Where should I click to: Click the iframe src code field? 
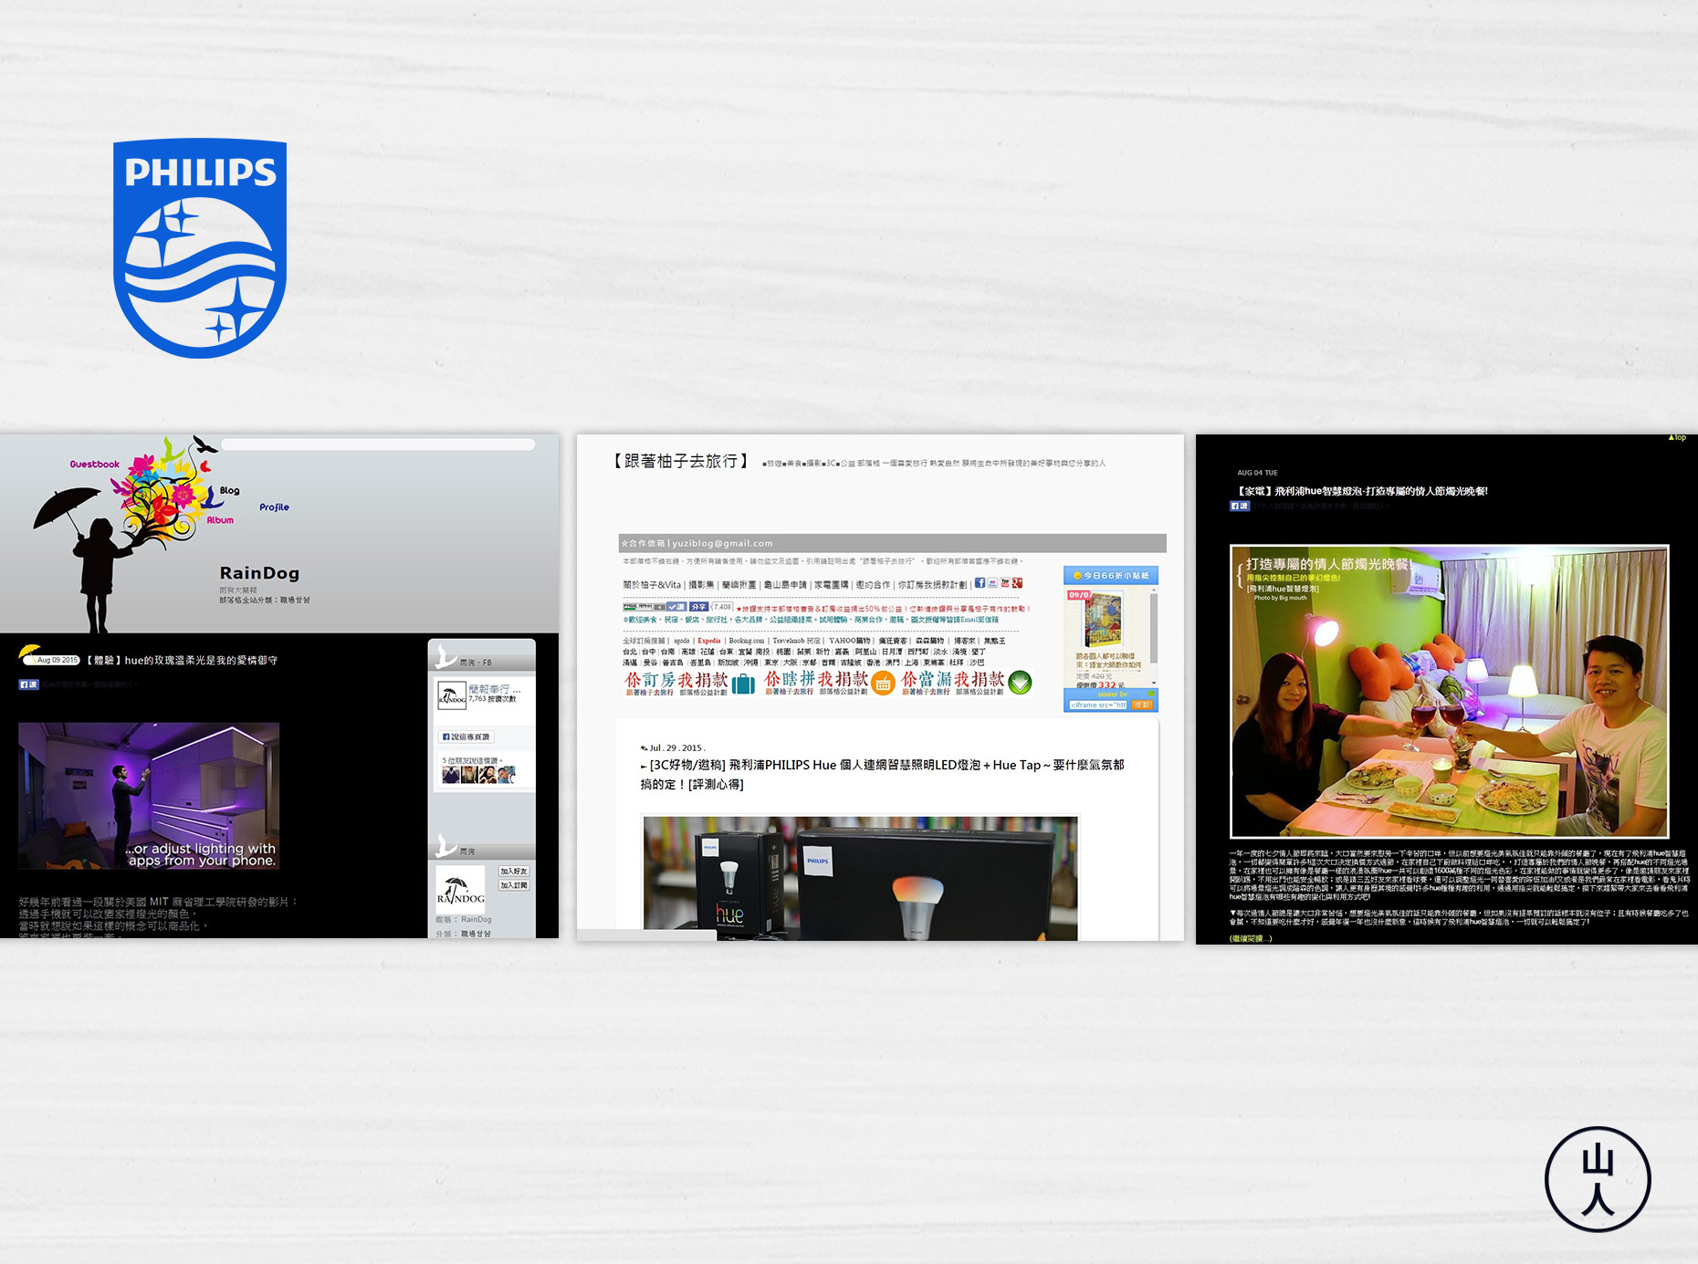pyautogui.click(x=1098, y=705)
